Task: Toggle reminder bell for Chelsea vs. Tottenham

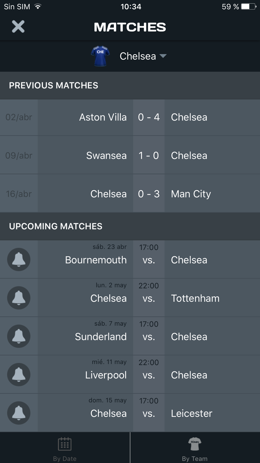Action: [19, 298]
